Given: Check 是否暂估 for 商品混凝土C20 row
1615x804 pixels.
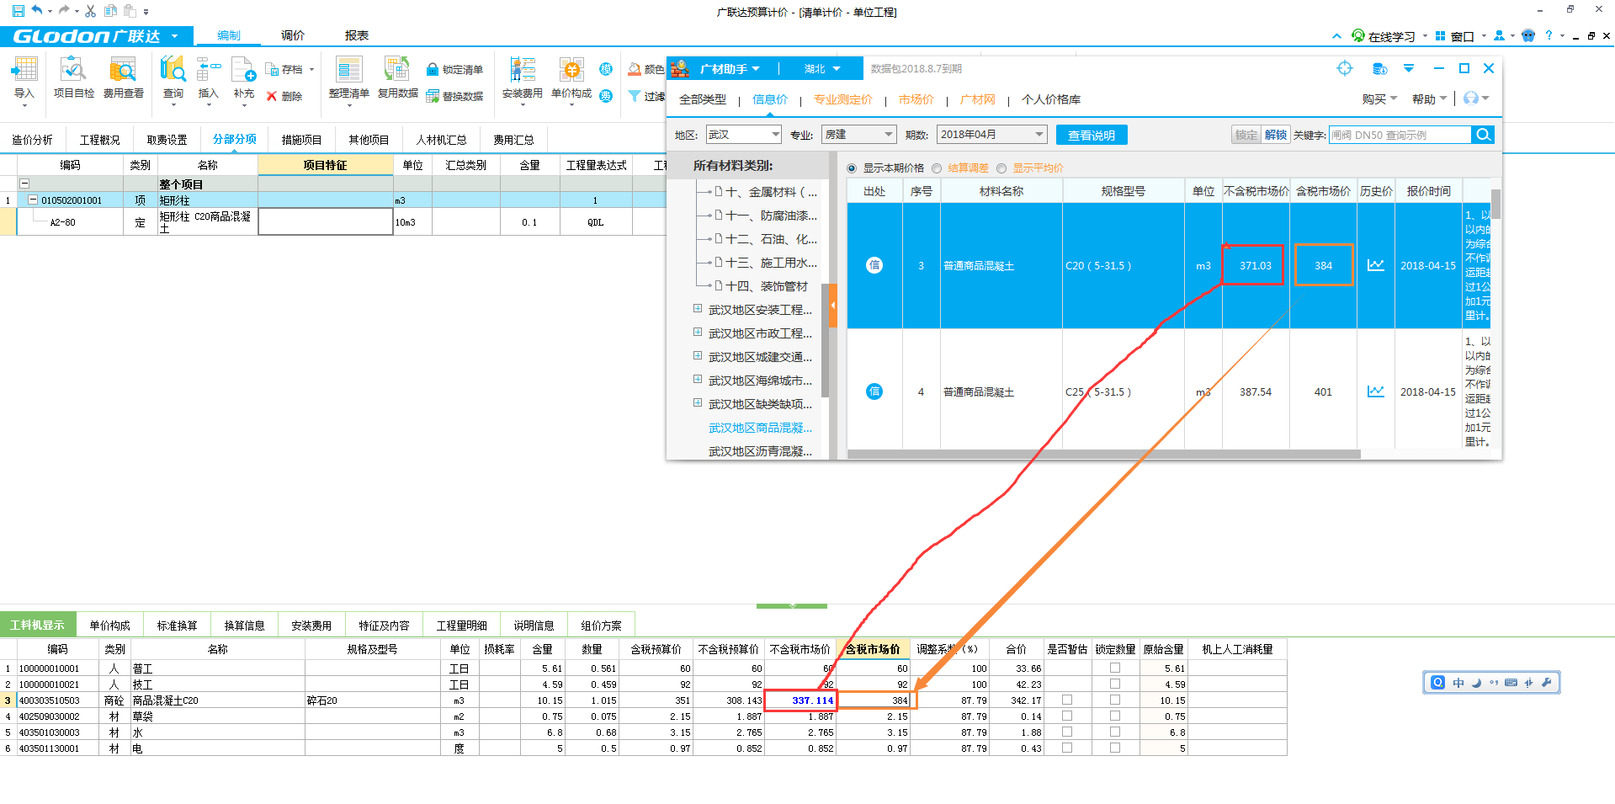Looking at the screenshot, I should pyautogui.click(x=1067, y=700).
